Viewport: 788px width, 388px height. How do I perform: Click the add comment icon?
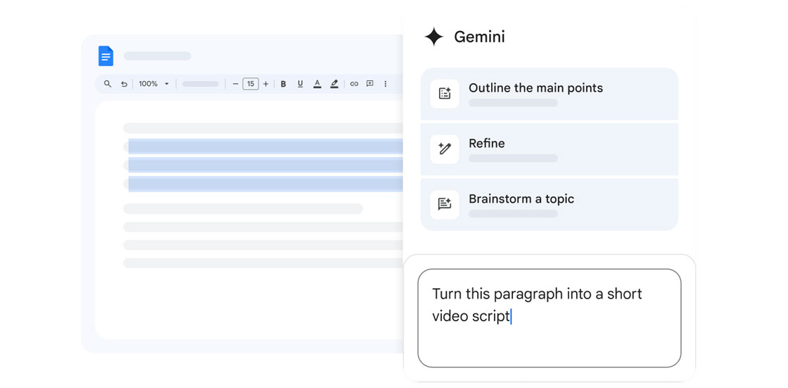(370, 84)
